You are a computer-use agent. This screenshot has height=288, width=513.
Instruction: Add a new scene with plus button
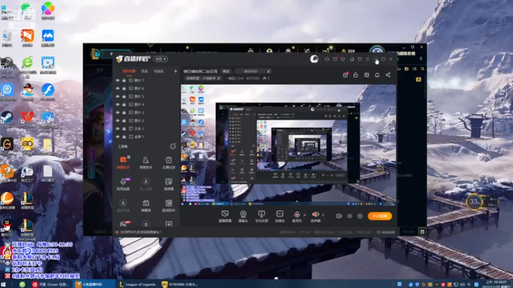(x=175, y=71)
